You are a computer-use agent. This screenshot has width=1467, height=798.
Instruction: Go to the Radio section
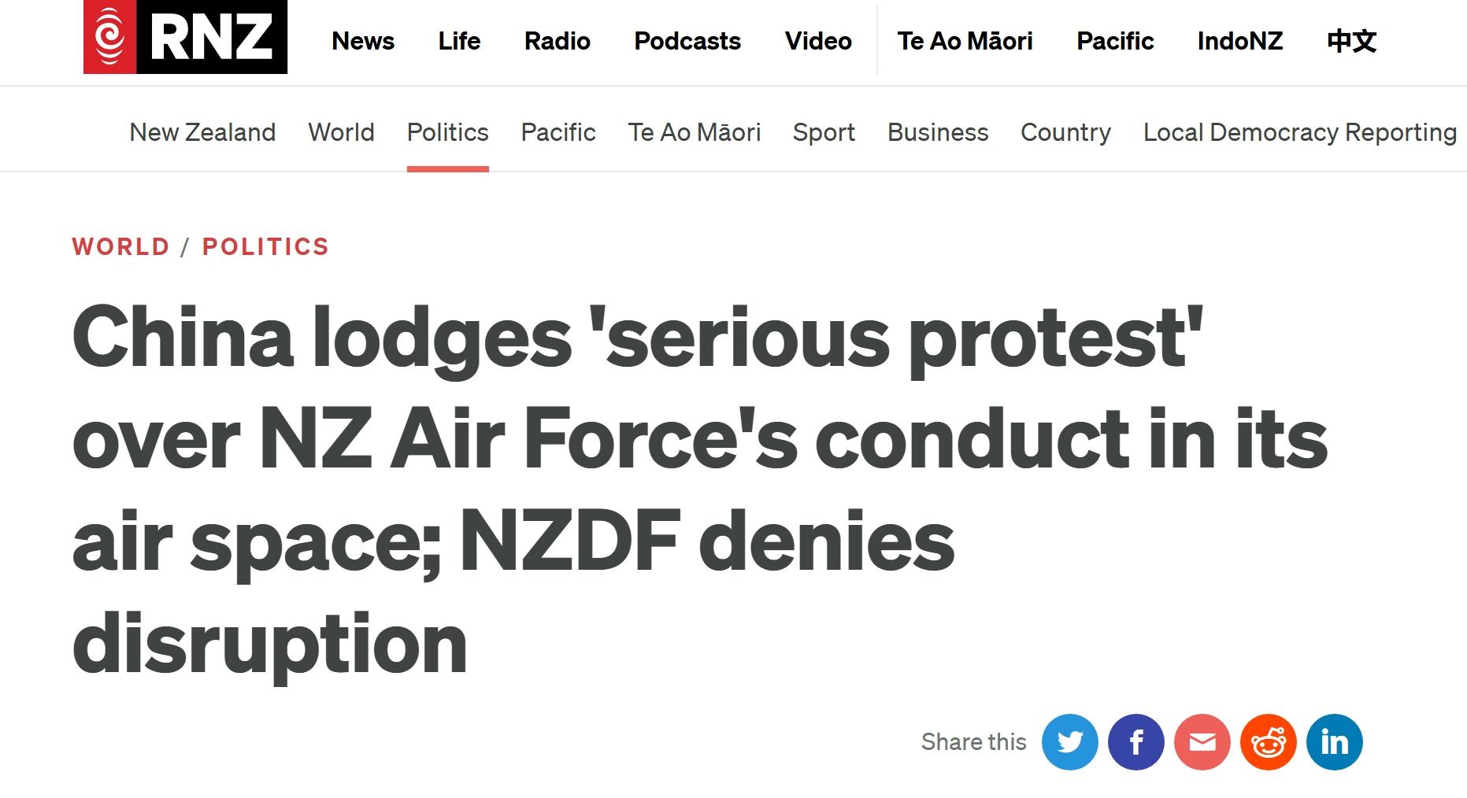coord(557,41)
